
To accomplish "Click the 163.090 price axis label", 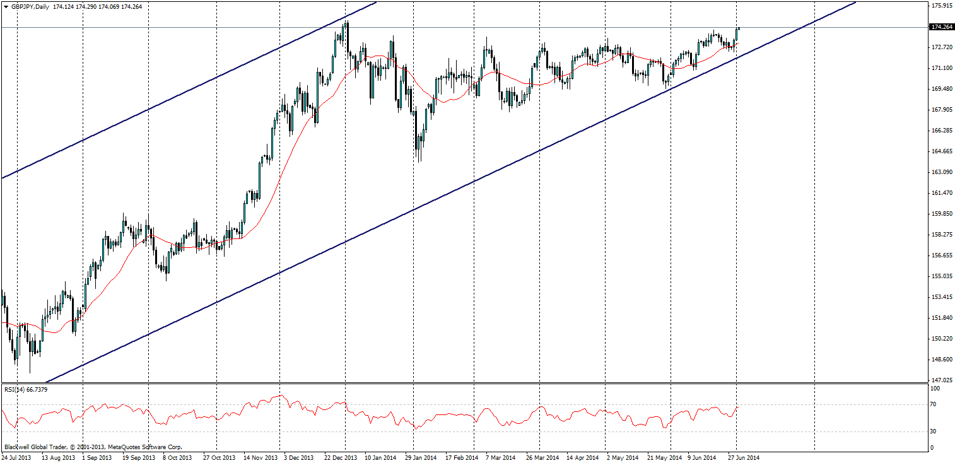I will (942, 172).
